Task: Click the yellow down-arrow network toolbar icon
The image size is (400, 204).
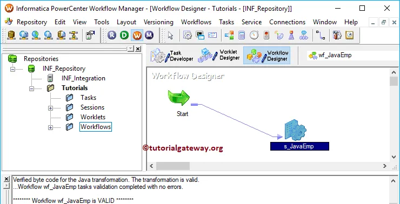Action: [74, 35]
